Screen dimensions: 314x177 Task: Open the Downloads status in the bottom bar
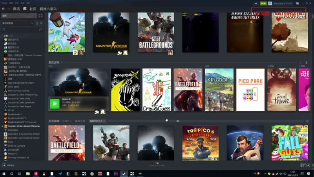157,164
